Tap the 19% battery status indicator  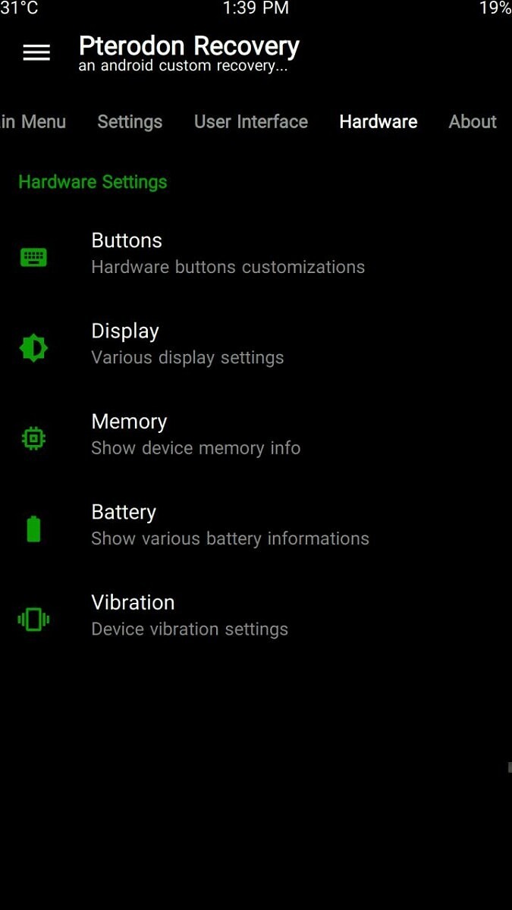click(495, 8)
